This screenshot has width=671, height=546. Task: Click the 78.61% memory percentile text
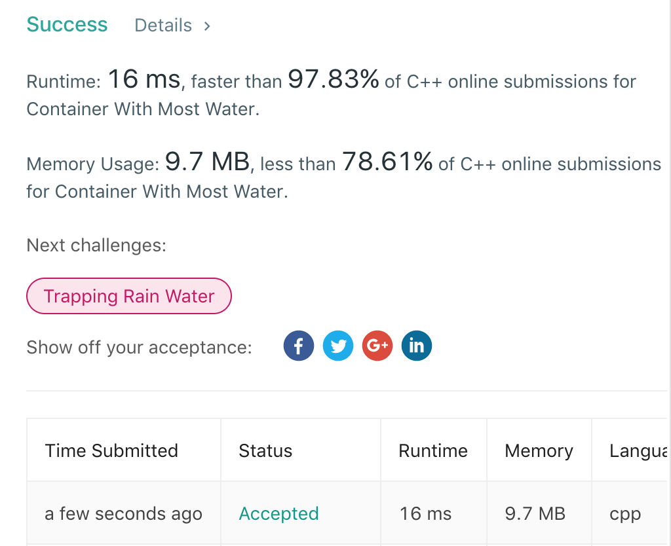pyautogui.click(x=387, y=162)
